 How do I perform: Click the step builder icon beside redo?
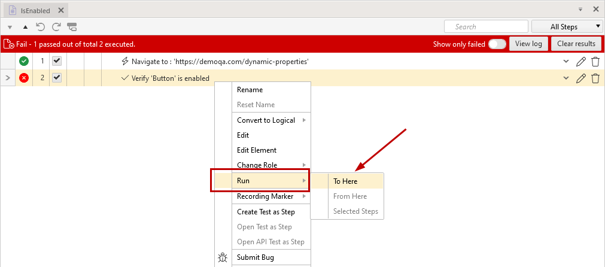72,26
